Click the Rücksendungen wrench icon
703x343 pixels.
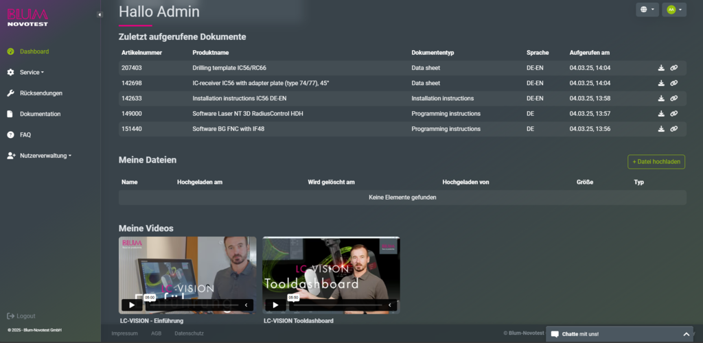[11, 93]
